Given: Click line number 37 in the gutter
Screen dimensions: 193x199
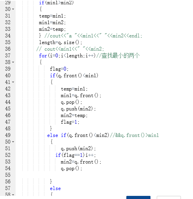Looking at the screenshot, I should [8, 56].
